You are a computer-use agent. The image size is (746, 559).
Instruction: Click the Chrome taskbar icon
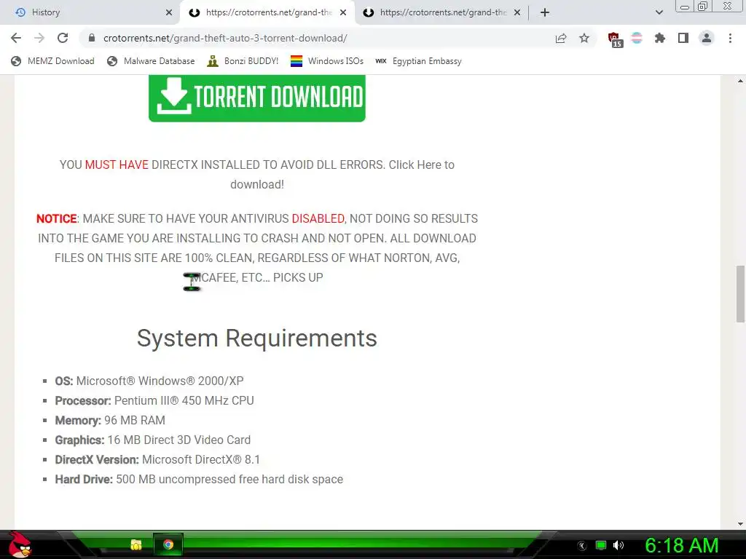[168, 544]
